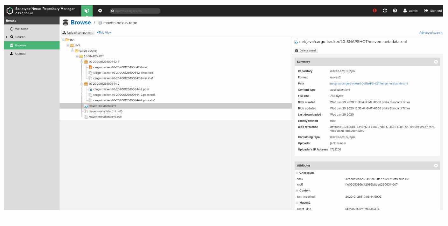Click the admin user account icon
448x226 pixels.
pos(405,11)
